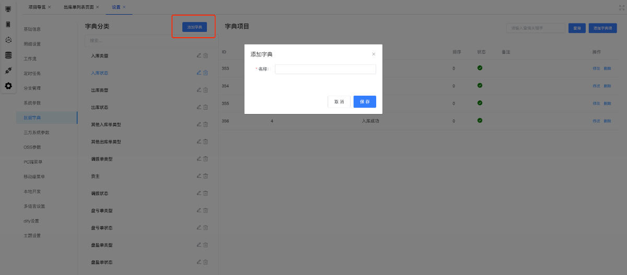627x275 pixels.
Task: Click the monitor icon in left rail
Action: (8, 9)
